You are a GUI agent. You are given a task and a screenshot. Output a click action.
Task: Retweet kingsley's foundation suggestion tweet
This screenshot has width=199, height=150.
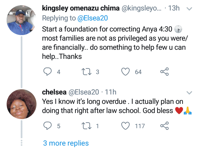pos(87,72)
